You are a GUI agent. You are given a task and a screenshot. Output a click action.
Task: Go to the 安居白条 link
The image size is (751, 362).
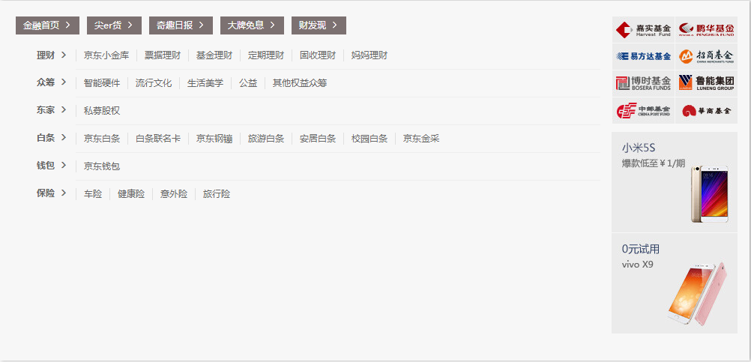(x=318, y=139)
